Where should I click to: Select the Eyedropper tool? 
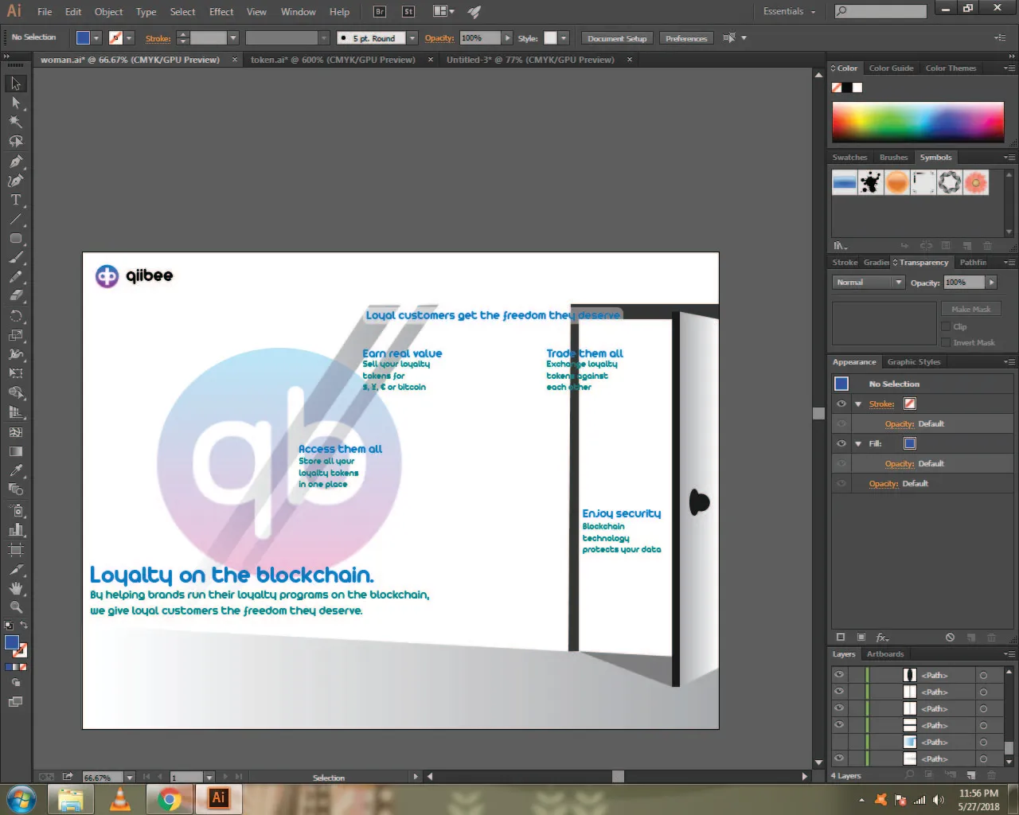click(16, 470)
